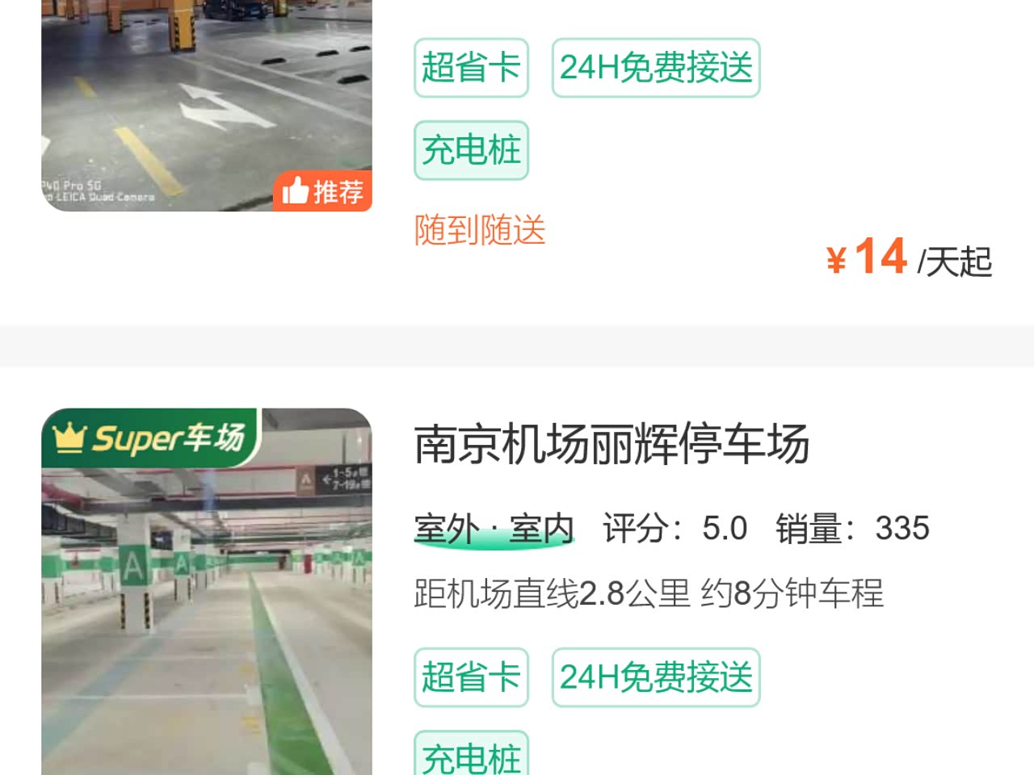Screen dimensions: 1034x775
Task: Open 南京机场丽辉停车场 listing title
Action: [612, 444]
